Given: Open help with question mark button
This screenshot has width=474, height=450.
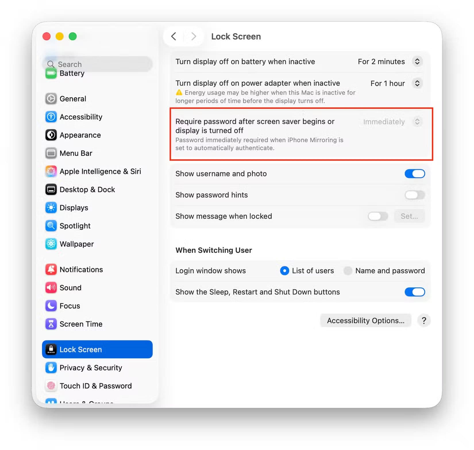Looking at the screenshot, I should coord(424,321).
